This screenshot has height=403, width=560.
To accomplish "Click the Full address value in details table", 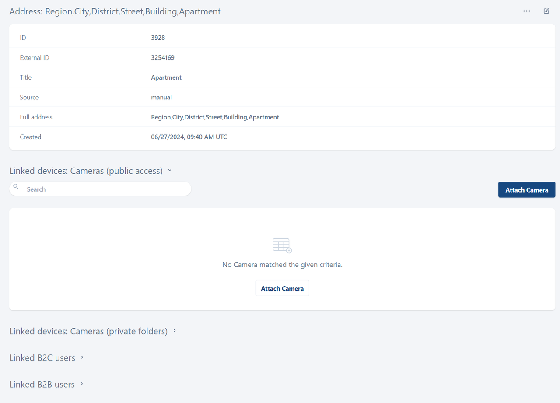I will (x=215, y=117).
